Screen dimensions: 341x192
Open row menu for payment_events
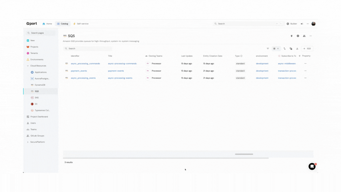[x=305, y=71]
